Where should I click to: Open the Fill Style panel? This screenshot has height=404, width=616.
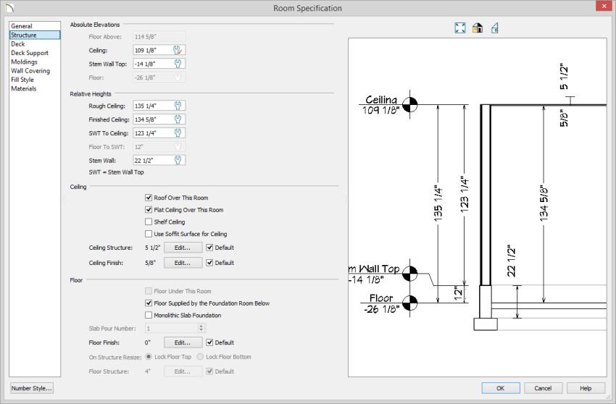pos(22,80)
